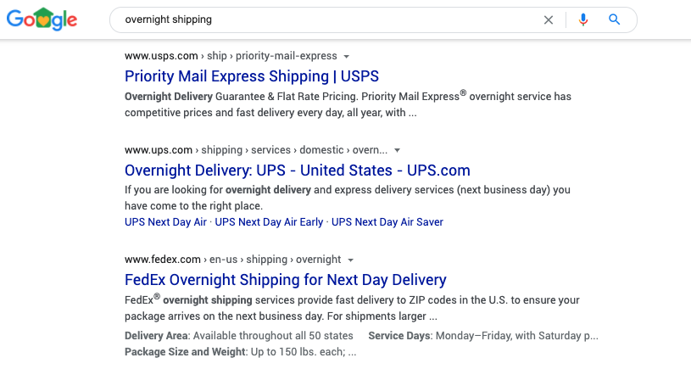Clear the search box with X icon
This screenshot has width=691, height=369.
(549, 20)
